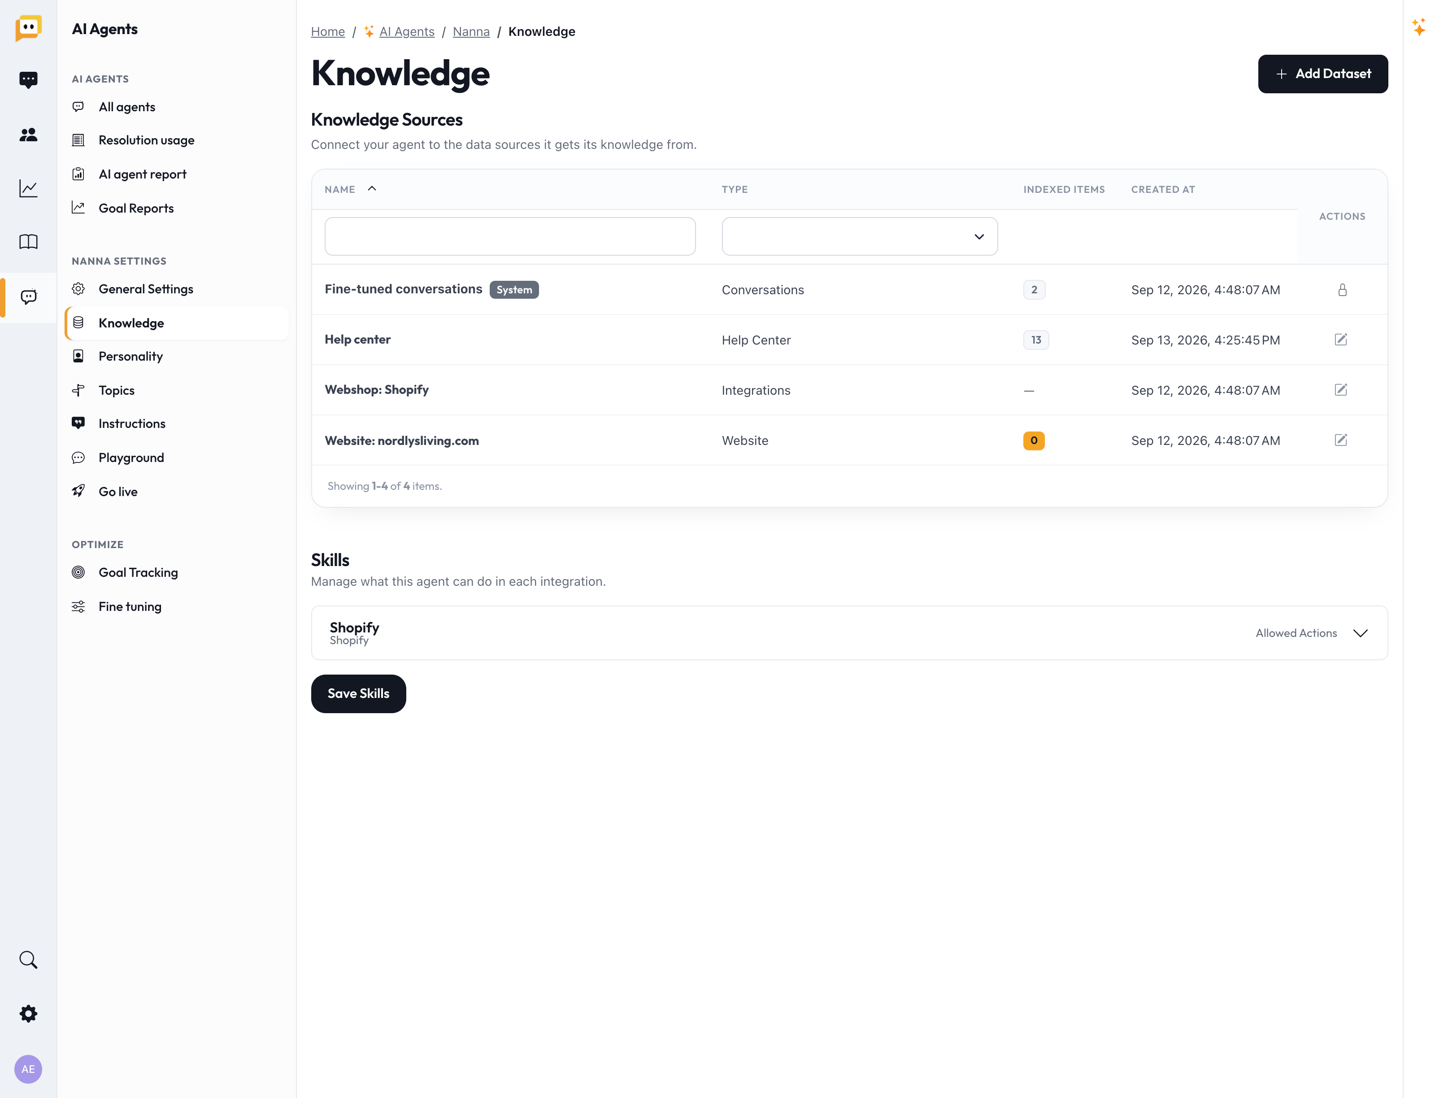This screenshot has height=1098, width=1435.
Task: Click the orange 0 indexed items badge
Action: (1034, 440)
